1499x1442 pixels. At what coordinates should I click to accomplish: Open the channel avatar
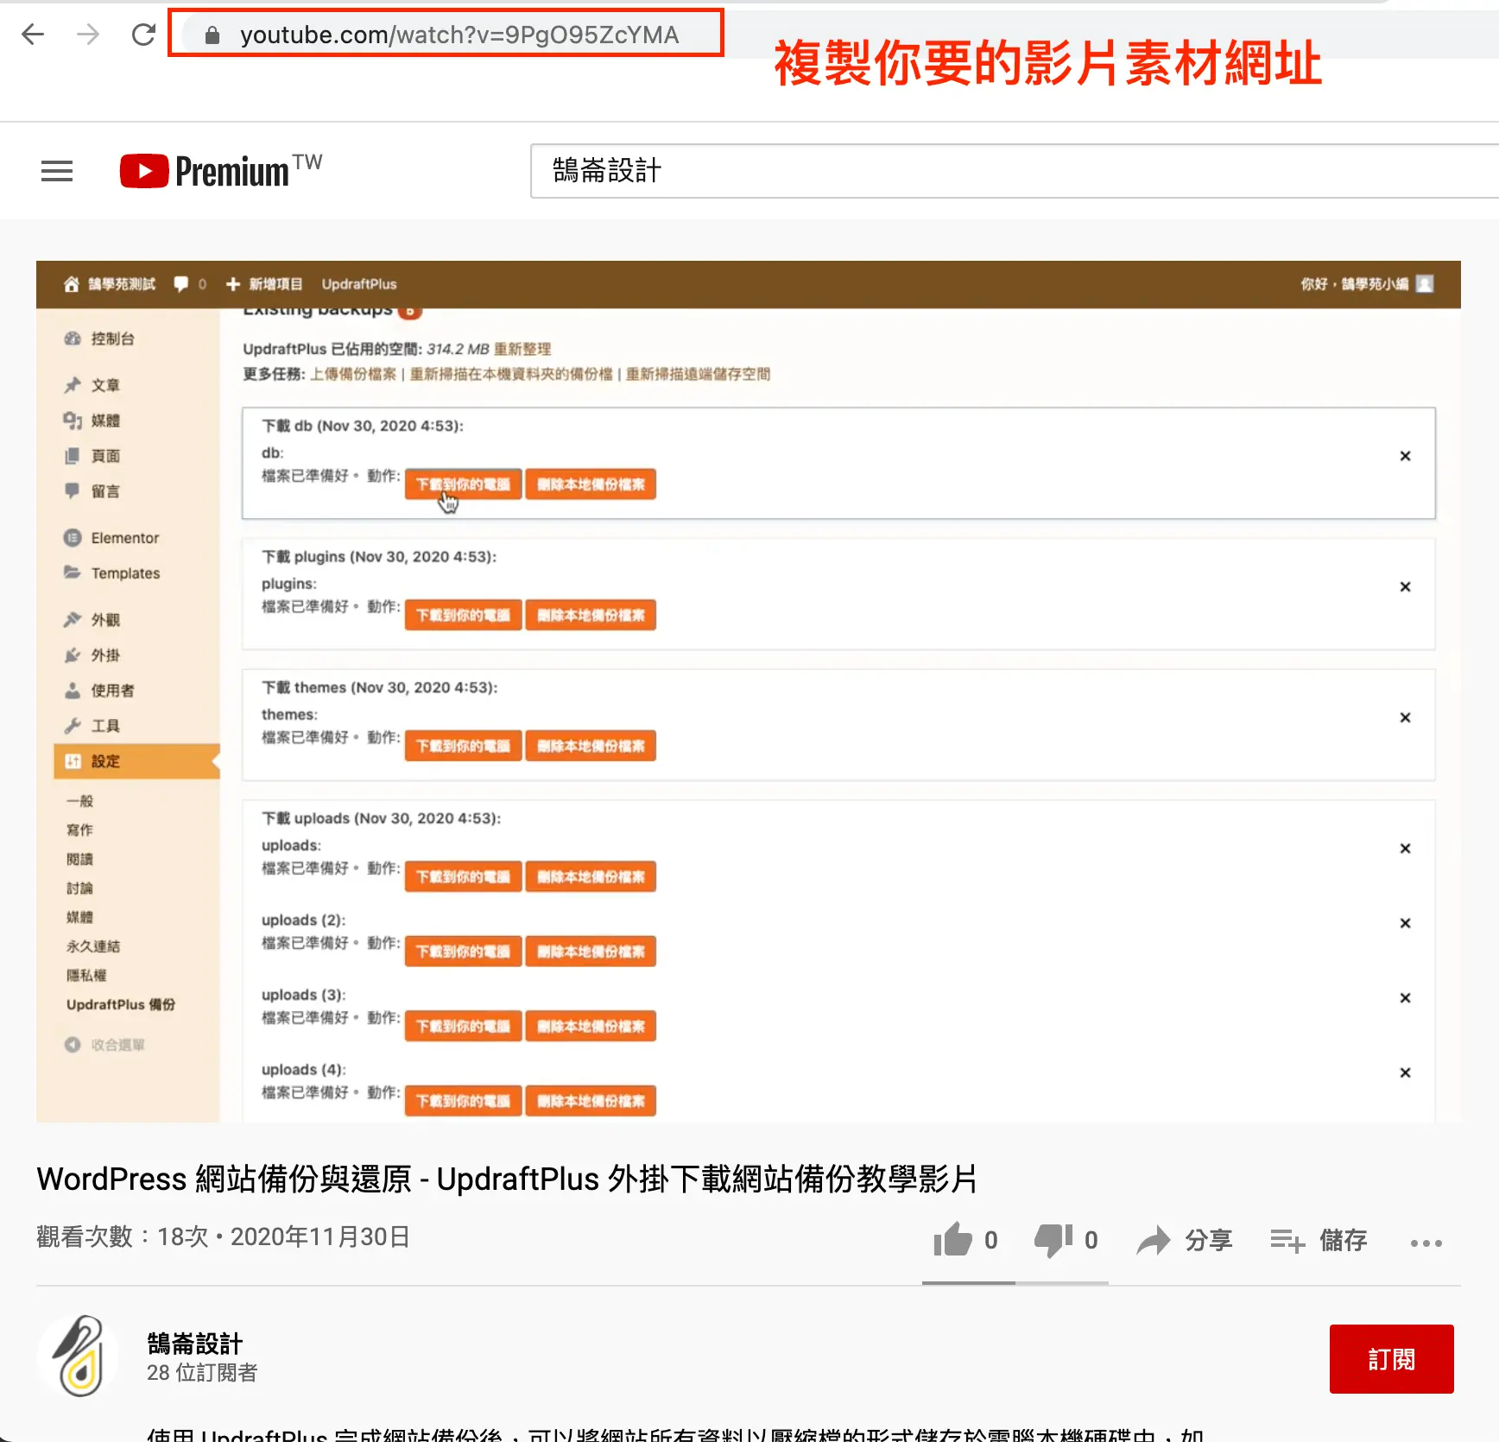pyautogui.click(x=78, y=1357)
